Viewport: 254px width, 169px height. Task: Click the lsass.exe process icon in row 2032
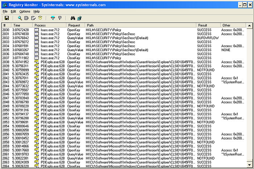tap(37, 38)
